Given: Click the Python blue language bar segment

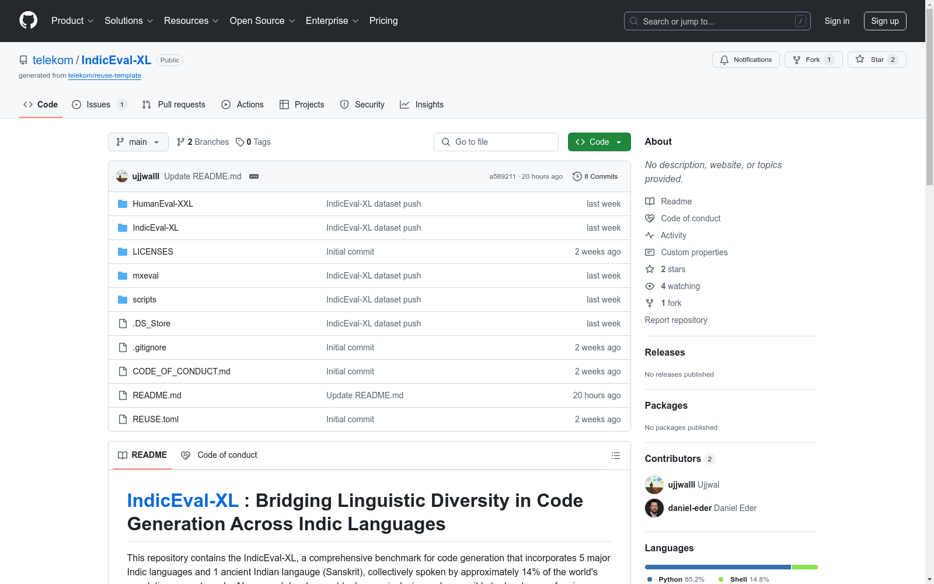Looking at the screenshot, I should click(x=718, y=567).
